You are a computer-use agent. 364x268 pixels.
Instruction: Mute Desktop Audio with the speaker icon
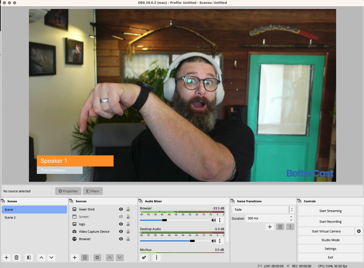pos(213,241)
